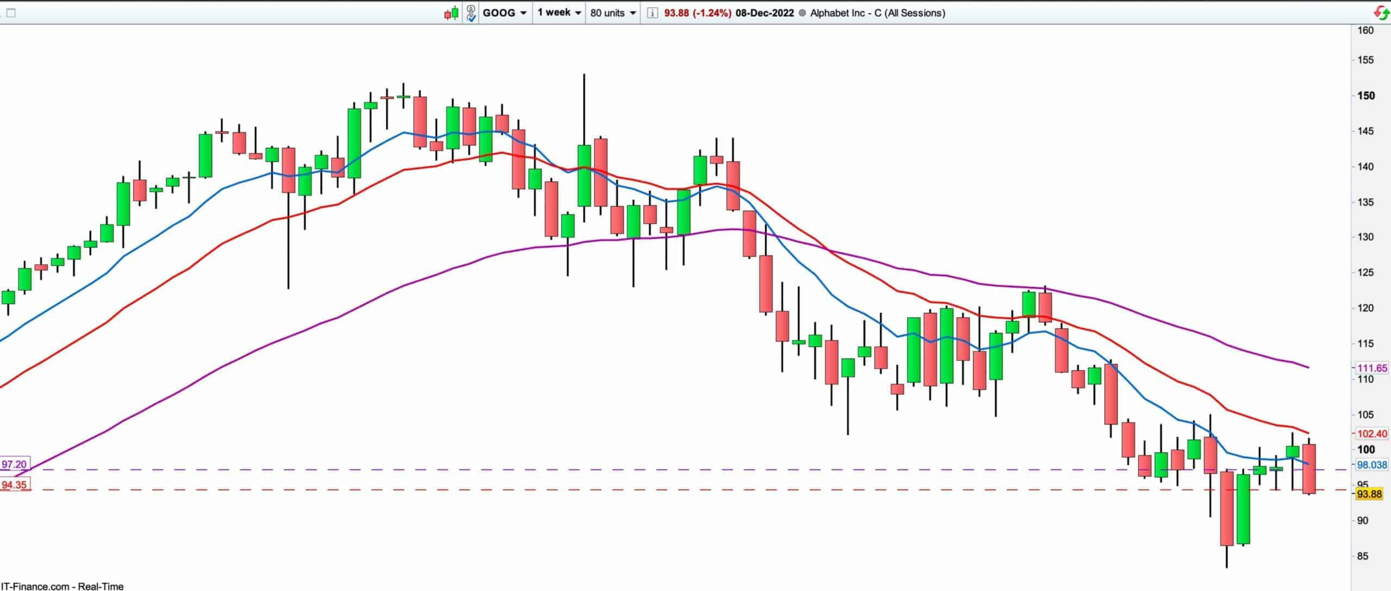This screenshot has width=1391, height=591.
Task: Click the 102.40 red moving average tag
Action: (1372, 433)
